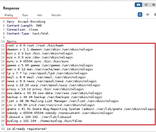156x132 pixels.
Task: Click the Content-Length header name
Action: coord(19,26)
